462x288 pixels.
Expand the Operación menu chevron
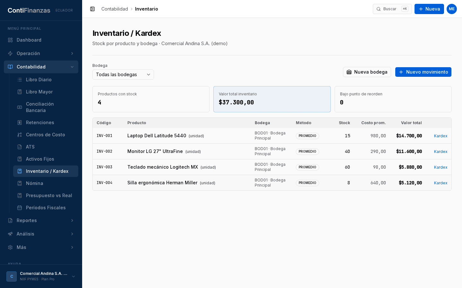tap(72, 53)
